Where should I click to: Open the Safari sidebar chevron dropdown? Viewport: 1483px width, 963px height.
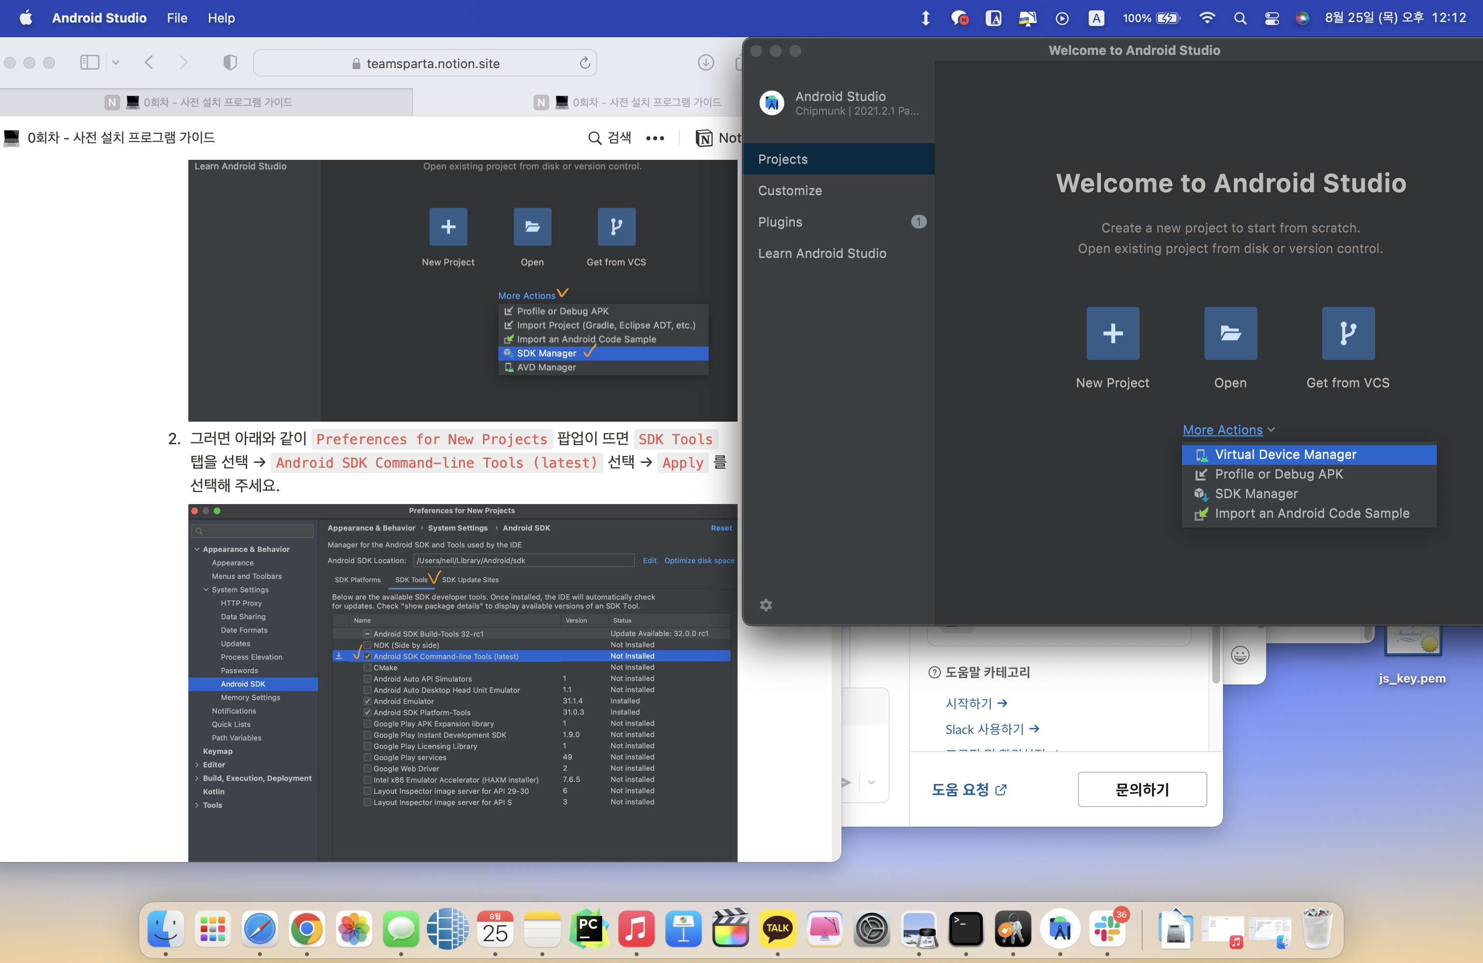coord(116,62)
